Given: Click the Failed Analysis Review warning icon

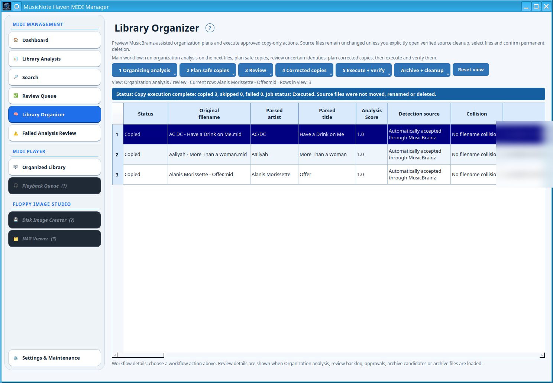Looking at the screenshot, I should coord(16,133).
